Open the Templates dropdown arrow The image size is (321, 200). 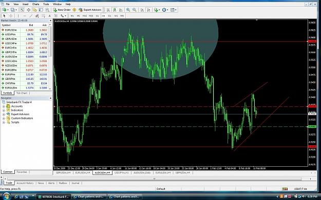(x=176, y=10)
